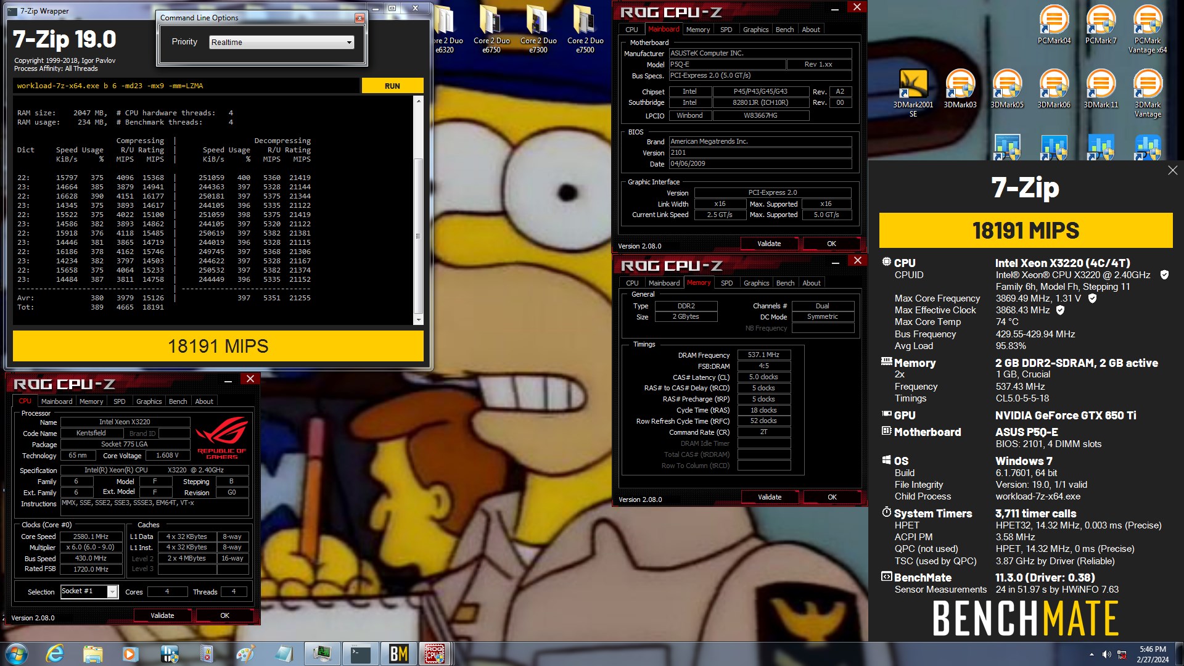Switch to the Task Manager taskbar button
The height and width of the screenshot is (666, 1184).
click(x=322, y=654)
